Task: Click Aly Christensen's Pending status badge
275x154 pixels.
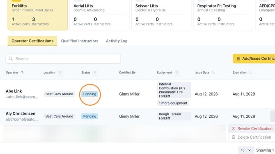Action: (89, 117)
